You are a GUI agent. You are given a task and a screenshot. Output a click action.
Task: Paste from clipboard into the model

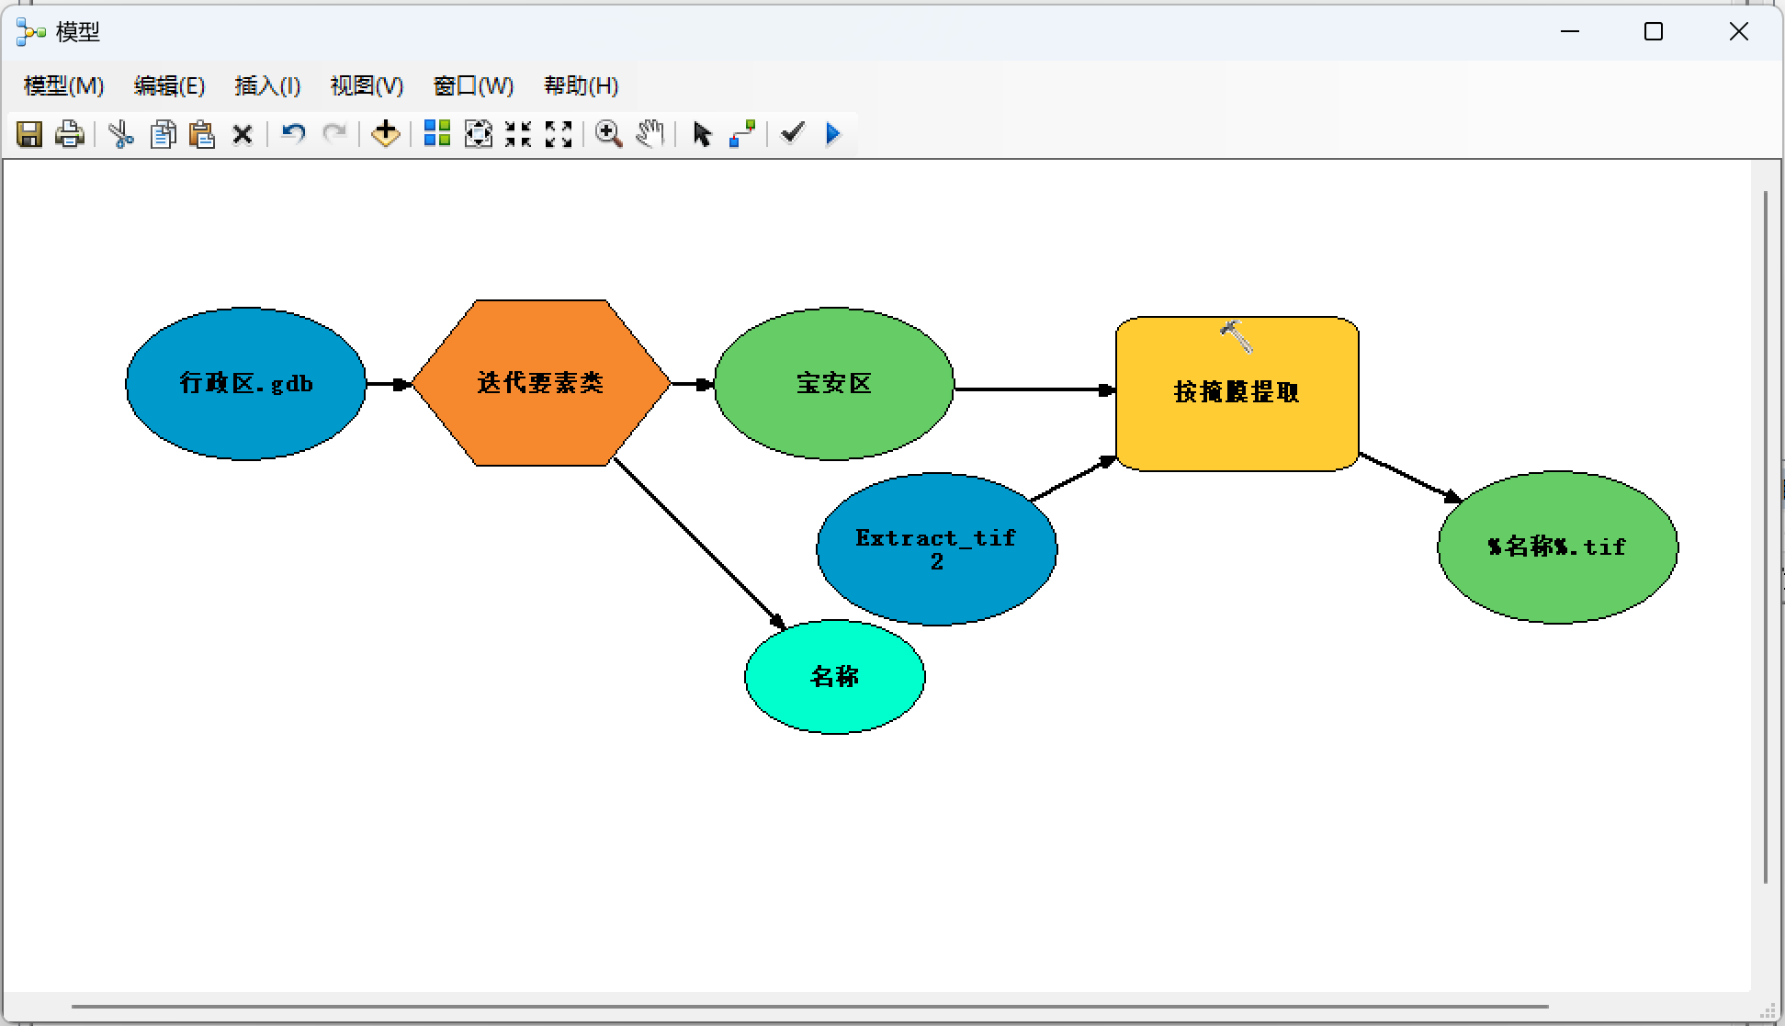point(201,134)
